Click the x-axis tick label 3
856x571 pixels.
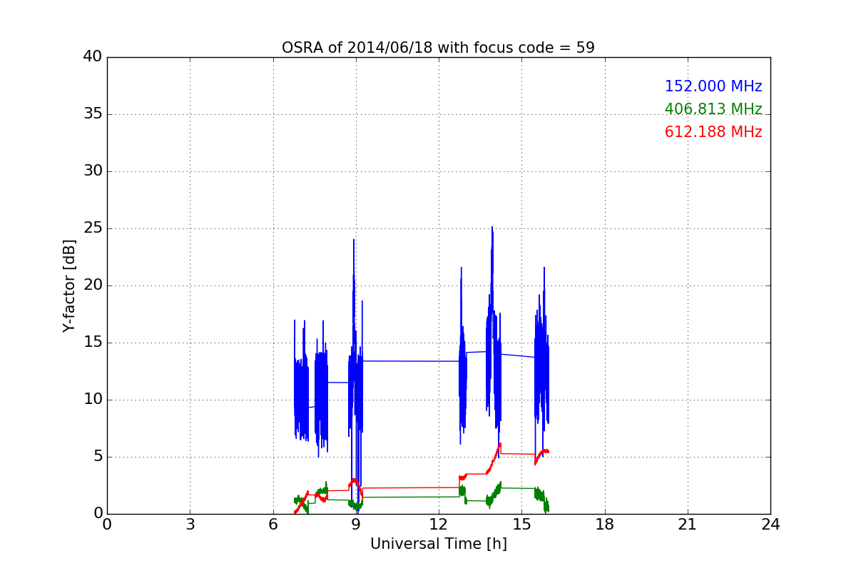[190, 525]
